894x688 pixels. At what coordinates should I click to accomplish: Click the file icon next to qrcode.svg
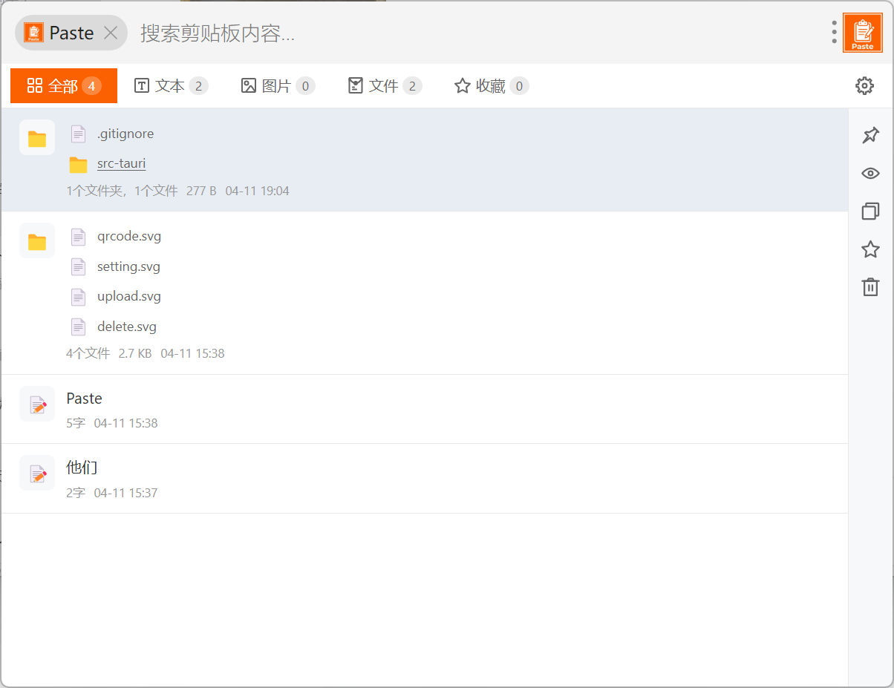click(x=78, y=237)
